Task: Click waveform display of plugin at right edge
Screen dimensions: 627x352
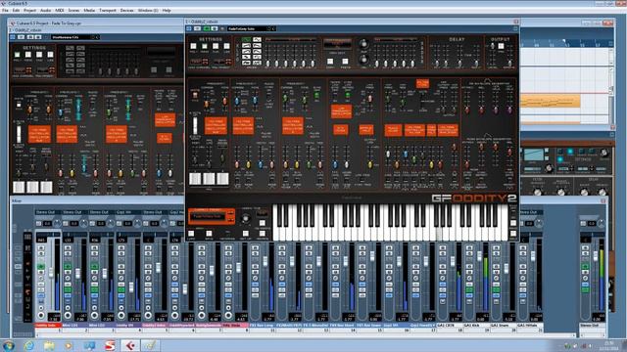Action: pyautogui.click(x=534, y=154)
